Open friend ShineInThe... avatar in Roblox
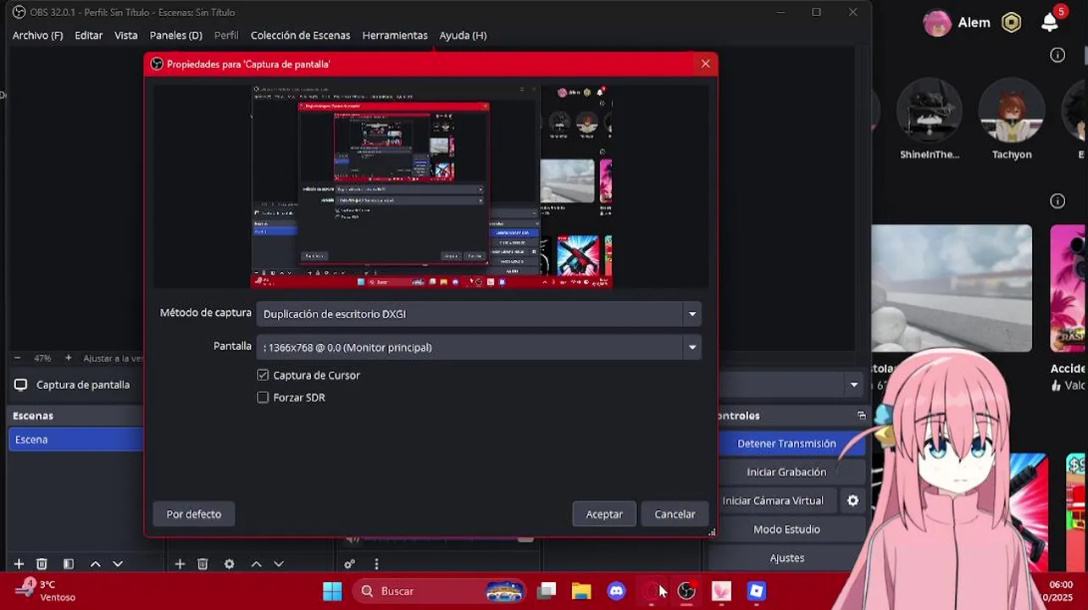1088x610 pixels. point(930,111)
